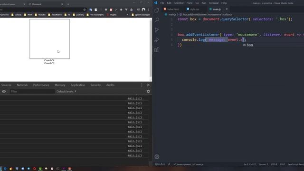The width and height of the screenshot is (304, 171).
Task: Open the errors and warnings status indicator
Action: 160,164
